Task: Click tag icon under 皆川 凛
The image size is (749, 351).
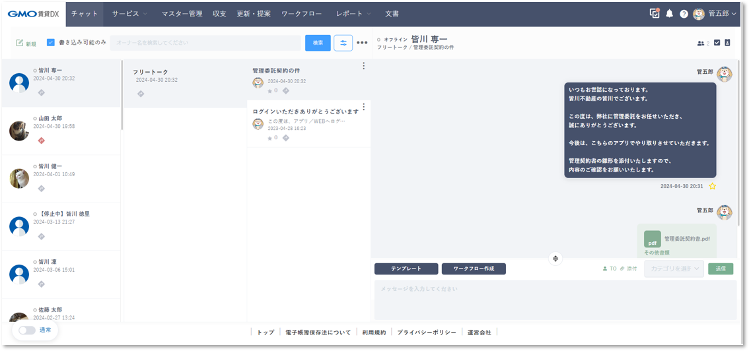Action: pyautogui.click(x=41, y=284)
